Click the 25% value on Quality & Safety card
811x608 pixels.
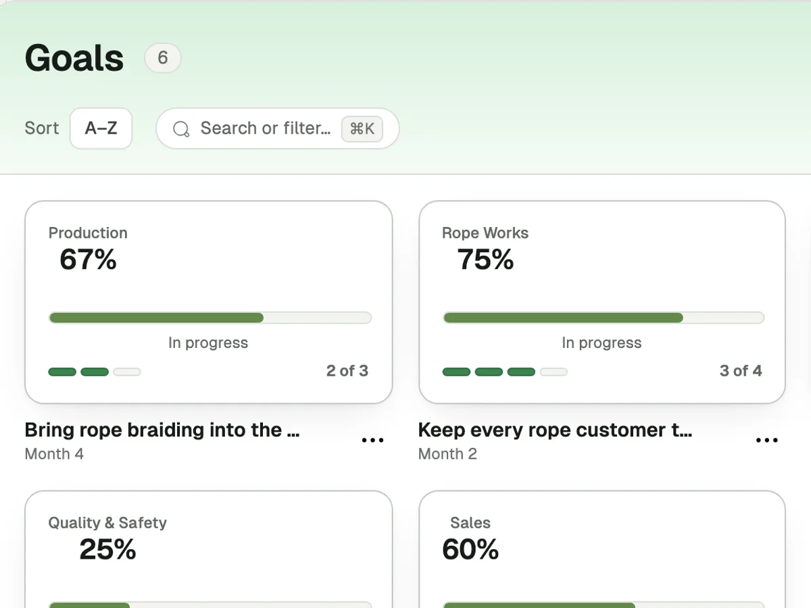coord(107,549)
